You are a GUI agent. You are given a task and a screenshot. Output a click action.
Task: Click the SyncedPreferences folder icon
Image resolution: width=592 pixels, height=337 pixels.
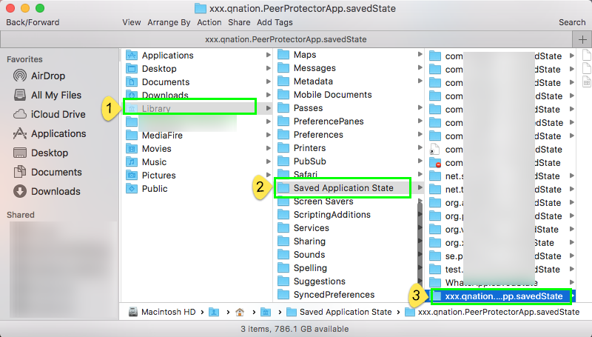click(x=283, y=295)
